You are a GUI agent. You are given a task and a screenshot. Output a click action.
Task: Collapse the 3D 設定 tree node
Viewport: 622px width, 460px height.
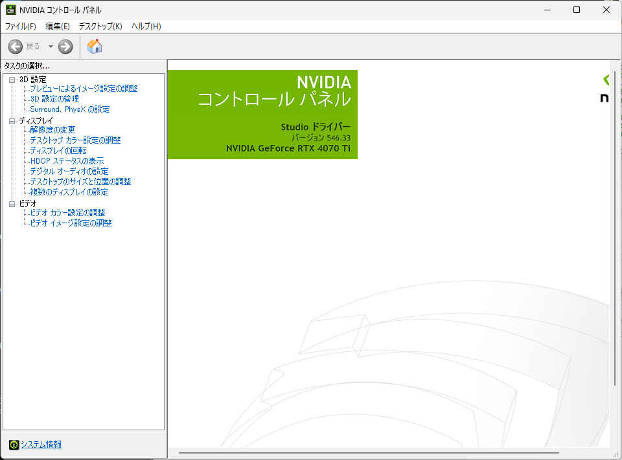coord(12,80)
